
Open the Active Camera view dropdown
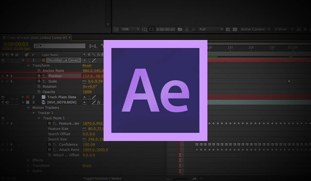(255, 29)
